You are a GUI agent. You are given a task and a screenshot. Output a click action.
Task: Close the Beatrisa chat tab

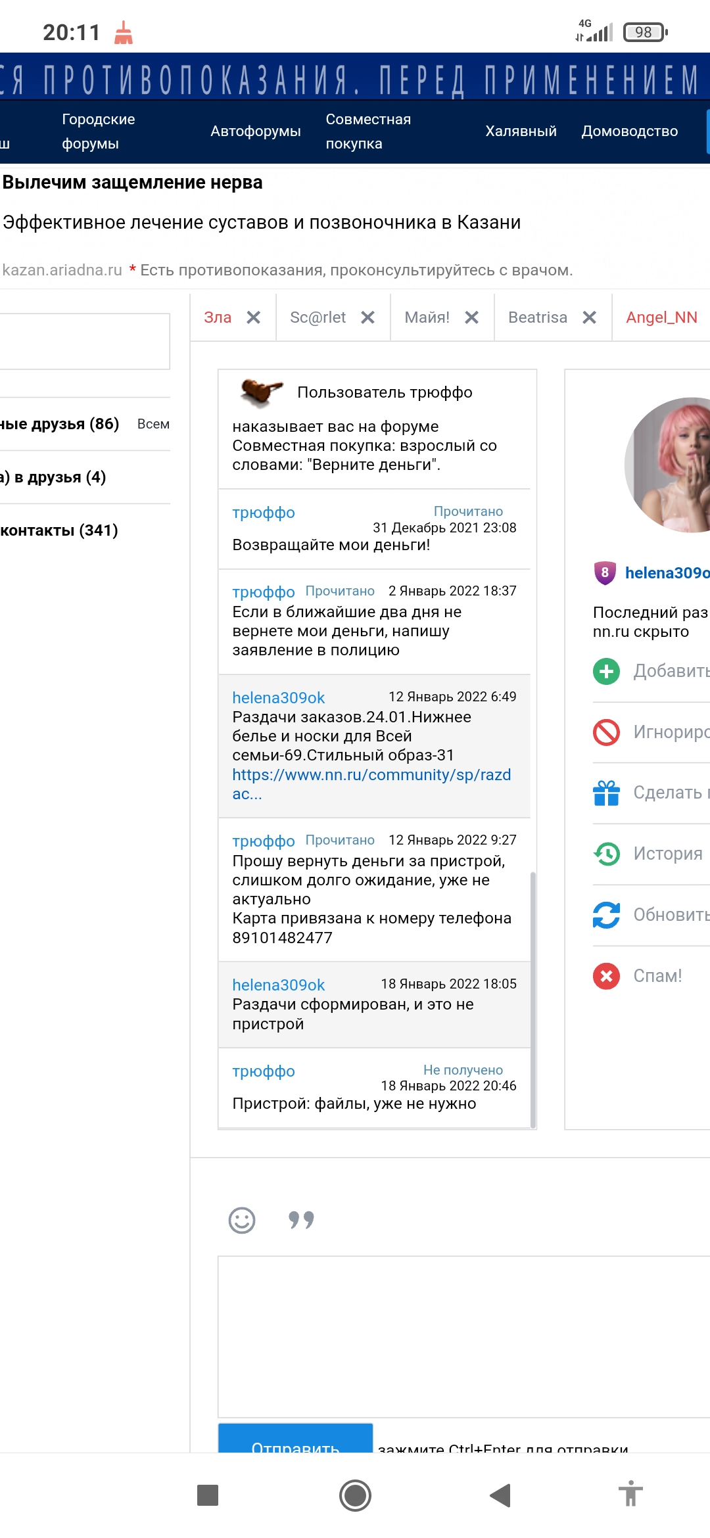click(x=590, y=317)
